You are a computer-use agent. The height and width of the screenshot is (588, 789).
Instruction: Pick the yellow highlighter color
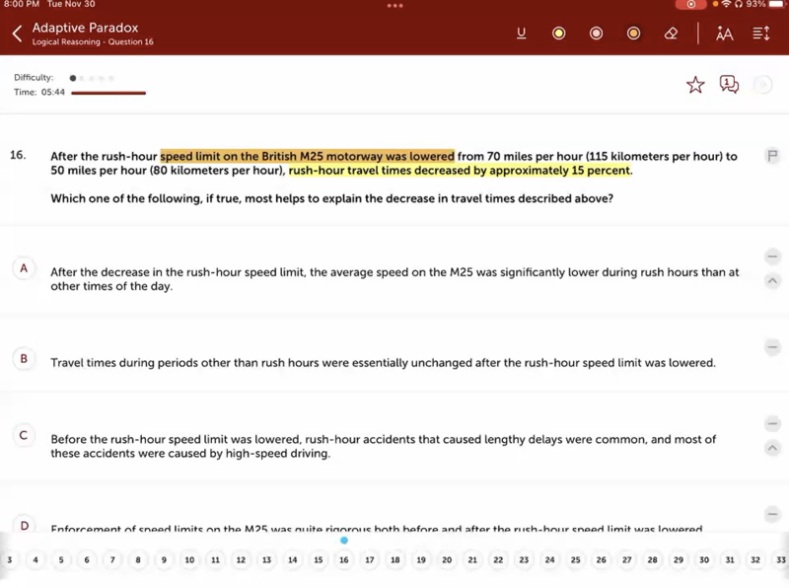(x=558, y=34)
